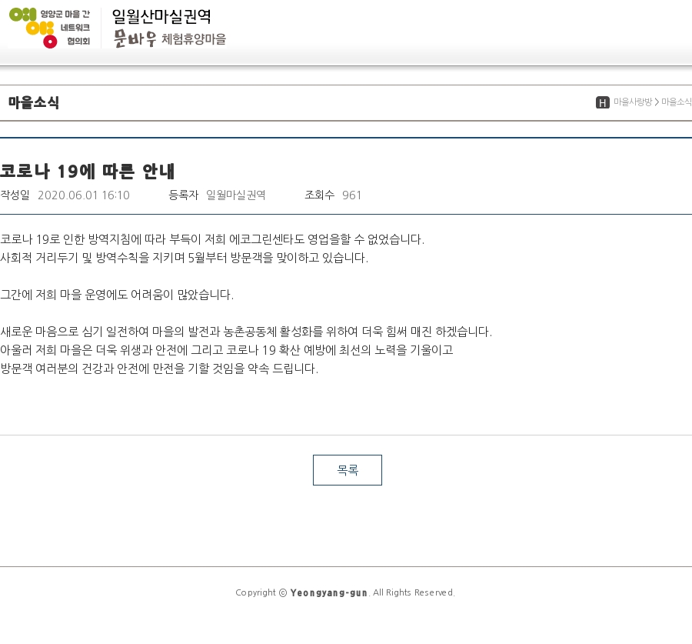Click the 등록자 label
Viewport: 692px width, 644px height.
pos(184,195)
